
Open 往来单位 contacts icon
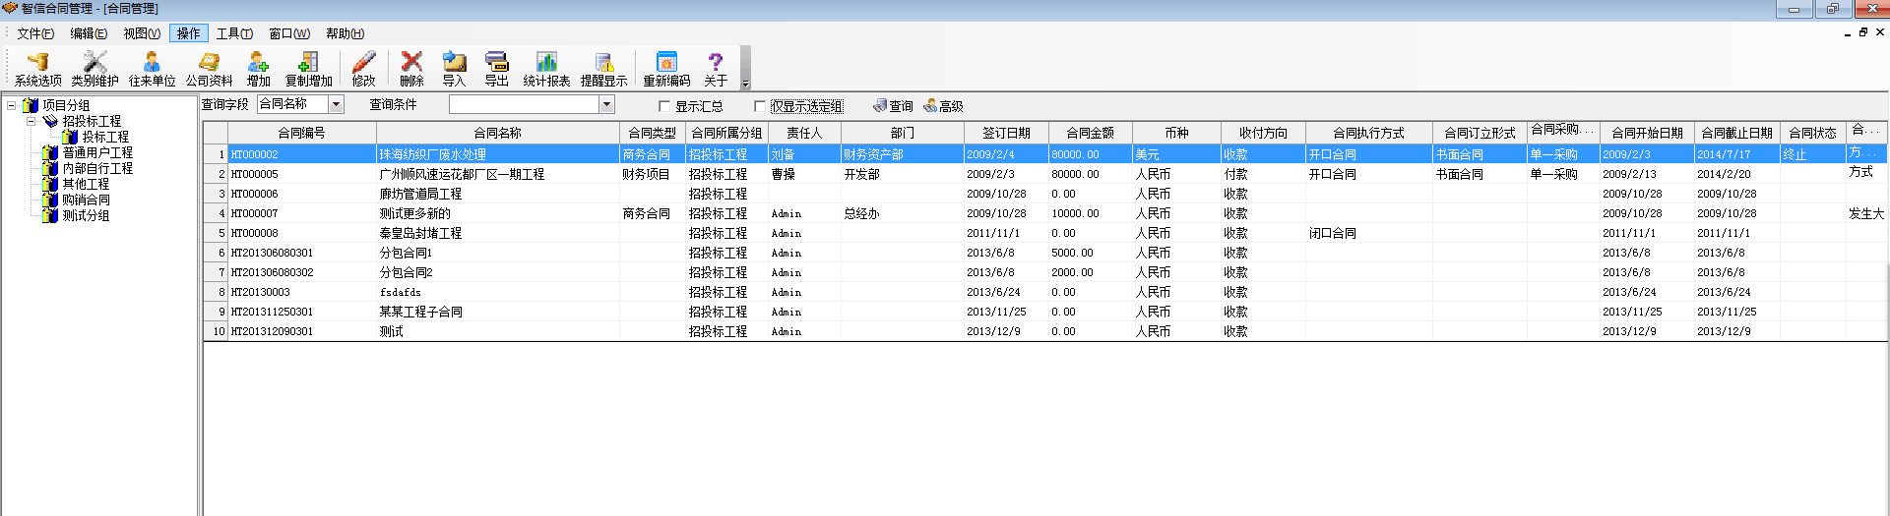click(x=152, y=68)
